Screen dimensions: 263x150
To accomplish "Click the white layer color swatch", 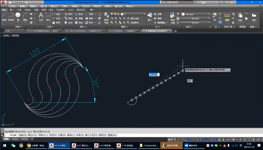I will (x=122, y=14).
